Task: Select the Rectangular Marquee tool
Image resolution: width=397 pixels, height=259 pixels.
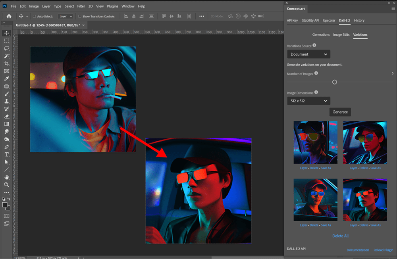Action: pyautogui.click(x=7, y=41)
